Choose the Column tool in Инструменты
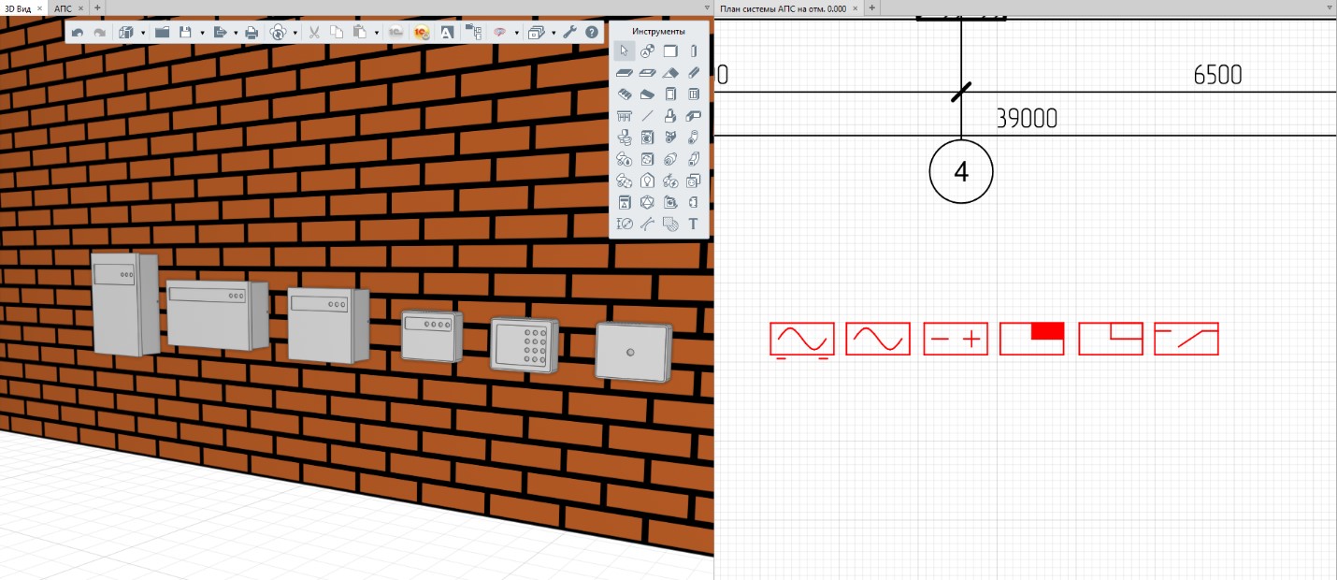The width and height of the screenshot is (1337, 580). click(x=694, y=51)
